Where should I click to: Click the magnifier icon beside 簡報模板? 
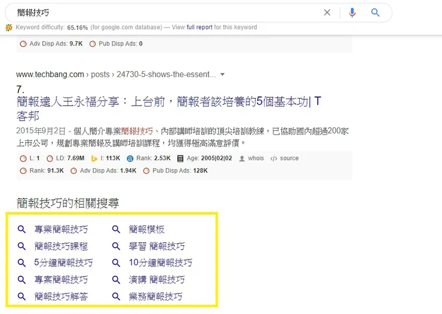point(116,229)
